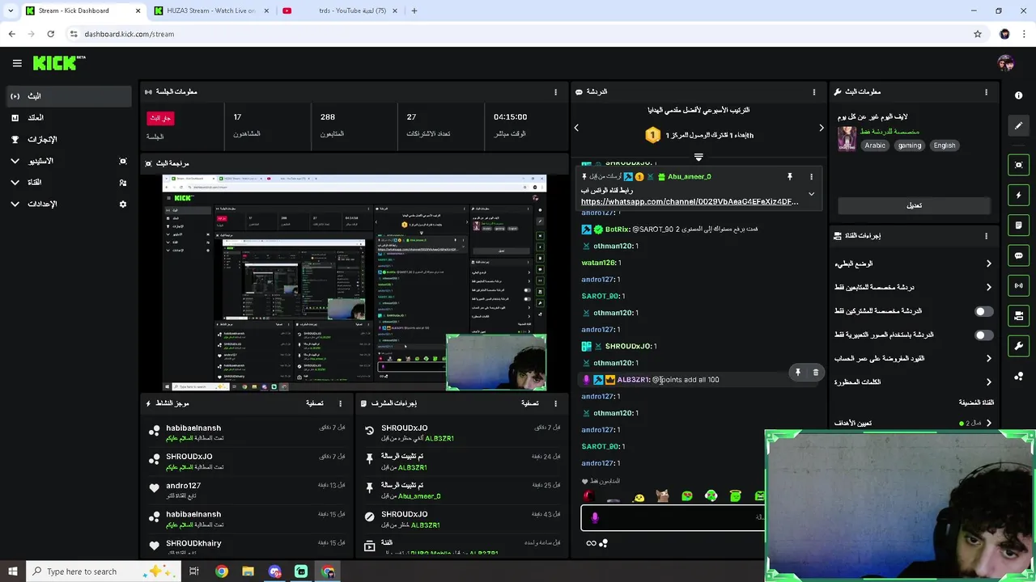The image size is (1036, 582).
Task: Switch to the trds YouTube browser tab
Action: 340,11
